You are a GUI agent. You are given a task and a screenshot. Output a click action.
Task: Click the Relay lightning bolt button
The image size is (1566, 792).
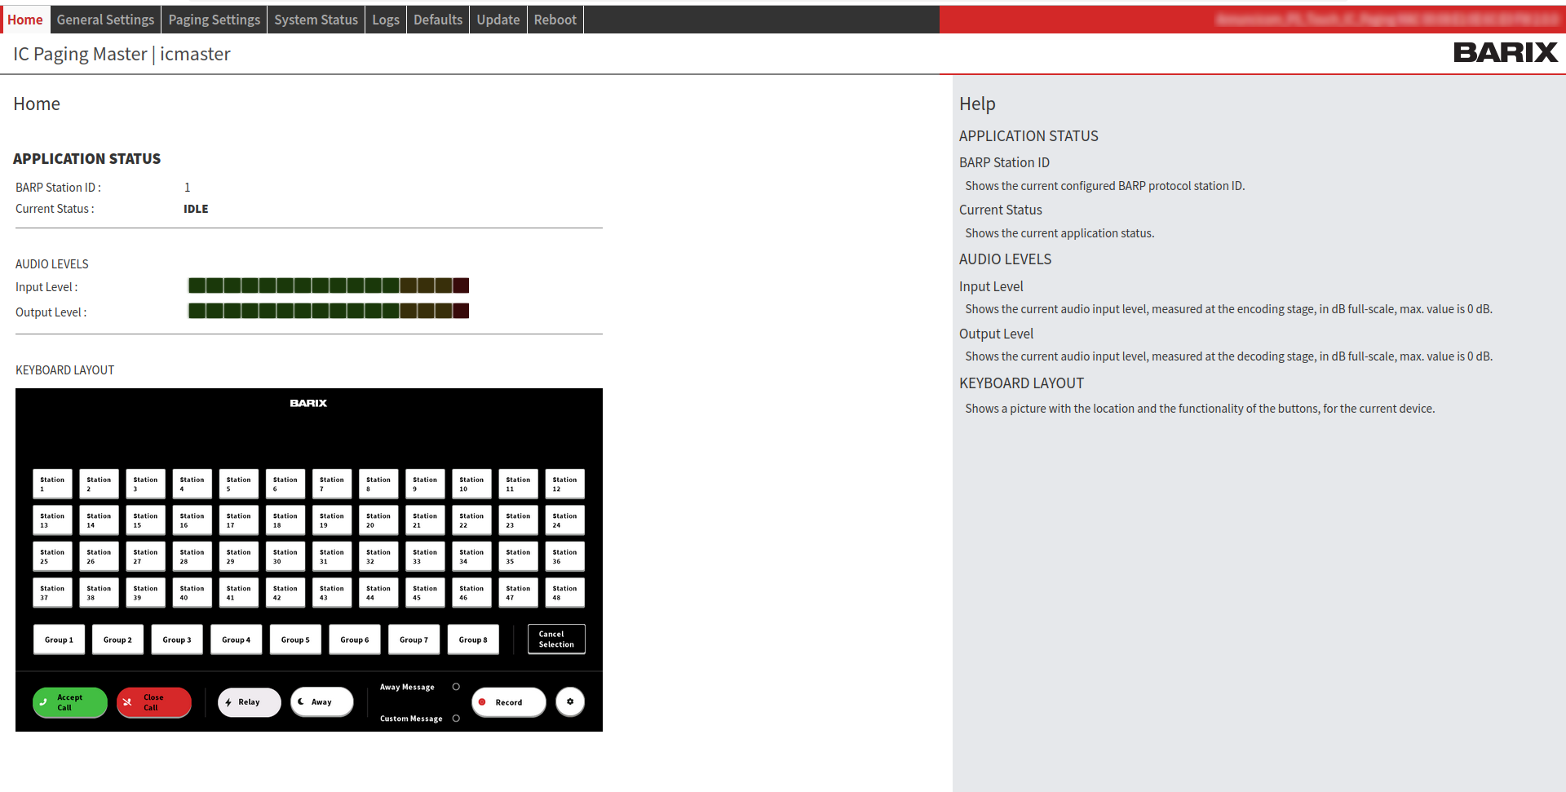[249, 702]
